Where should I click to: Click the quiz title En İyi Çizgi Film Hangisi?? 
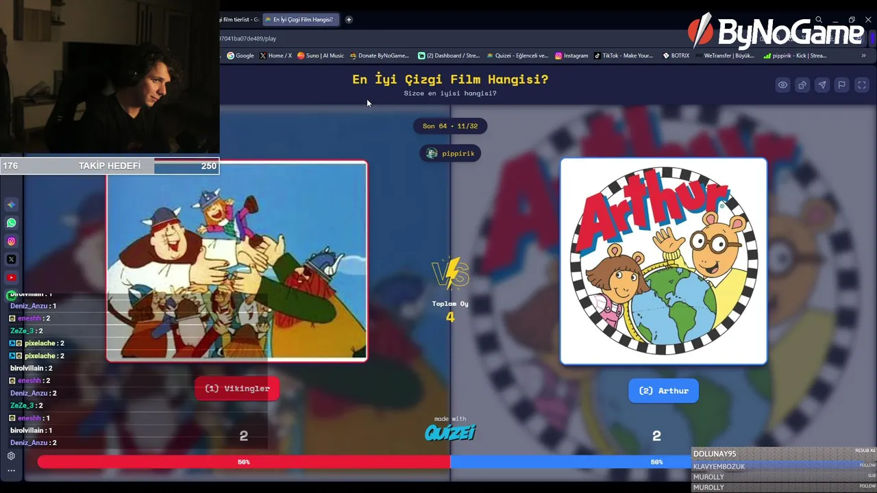(450, 79)
